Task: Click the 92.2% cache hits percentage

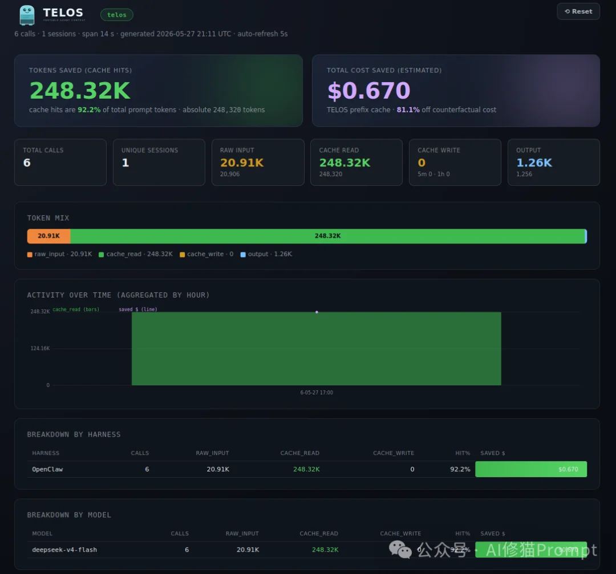Action: click(89, 110)
